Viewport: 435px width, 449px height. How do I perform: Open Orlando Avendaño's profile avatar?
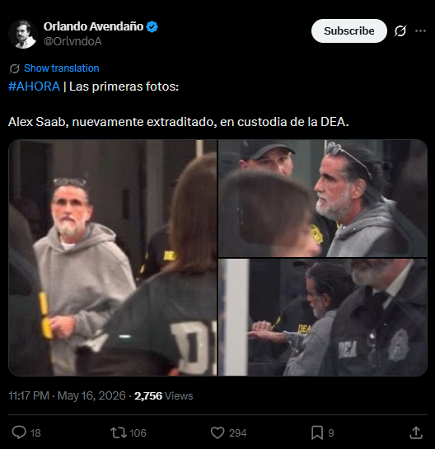[23, 34]
